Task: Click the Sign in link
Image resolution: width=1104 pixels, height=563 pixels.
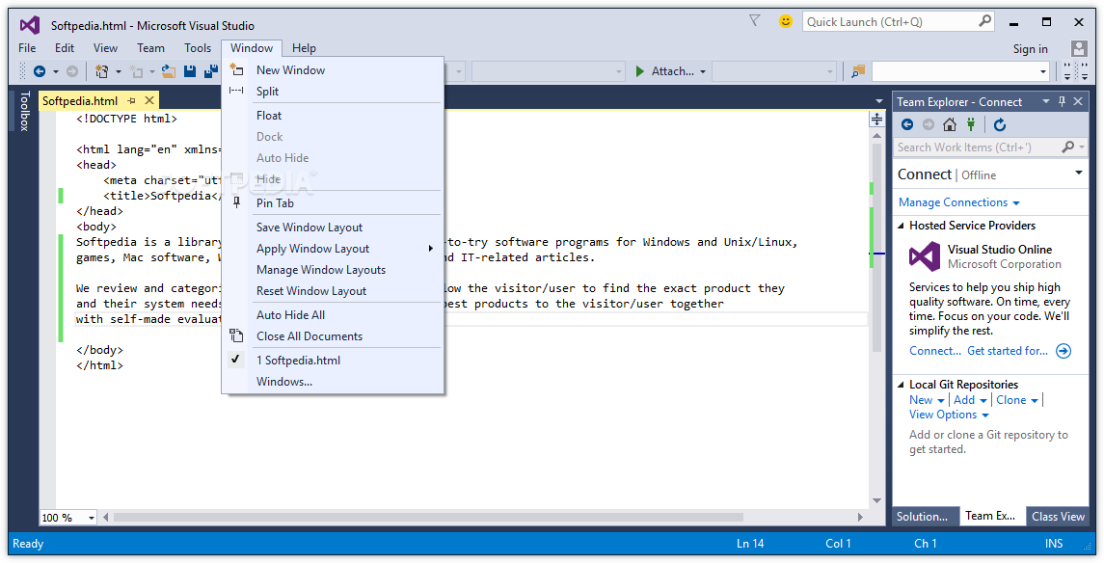Action: click(x=1030, y=48)
